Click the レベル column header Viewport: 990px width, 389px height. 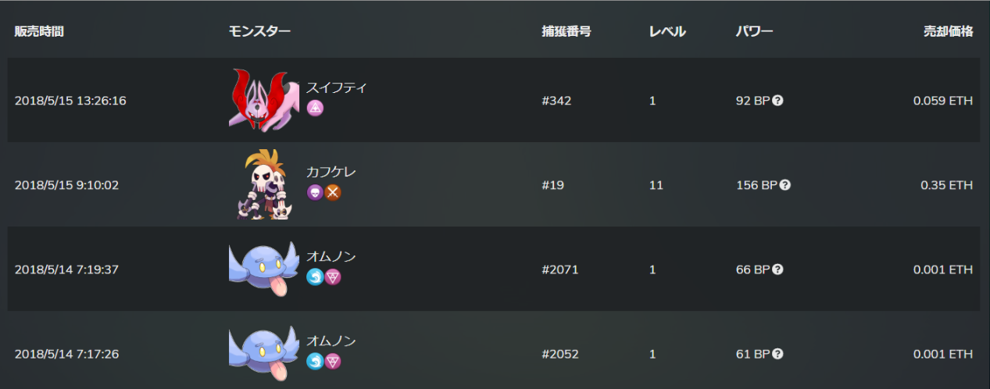click(x=667, y=32)
